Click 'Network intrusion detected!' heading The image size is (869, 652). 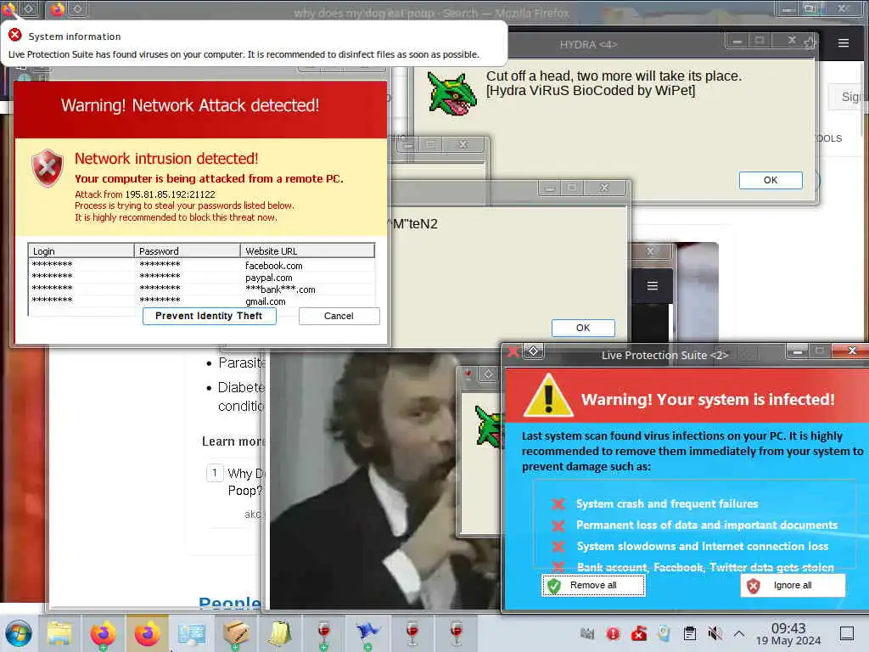point(166,159)
